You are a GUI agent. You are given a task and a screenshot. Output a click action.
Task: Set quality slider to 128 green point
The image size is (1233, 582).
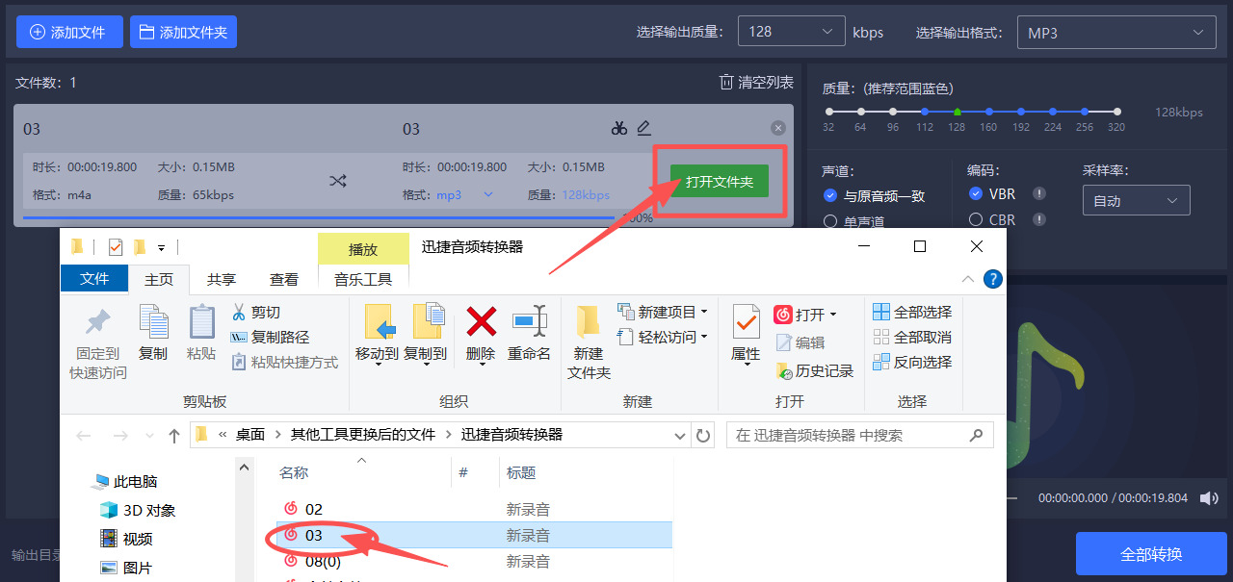[957, 112]
